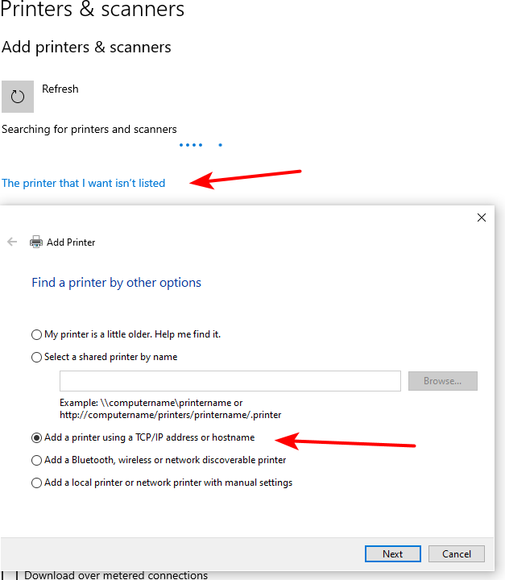This screenshot has width=505, height=580.
Task: Click the Browse... button
Action: coord(443,381)
